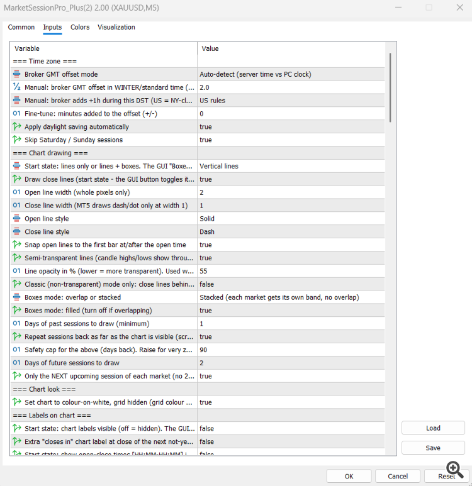This screenshot has height=486, width=472.
Task: Open the Vertical lines start state value
Action: click(x=291, y=166)
